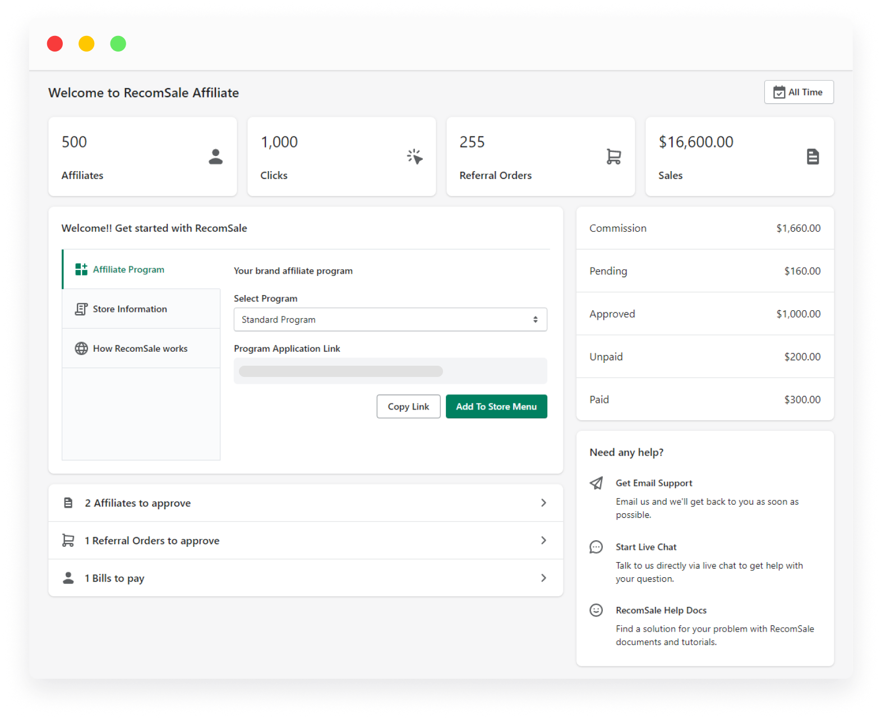881x718 pixels.
Task: Click the Unpaid $200.00 value
Action: 802,357
